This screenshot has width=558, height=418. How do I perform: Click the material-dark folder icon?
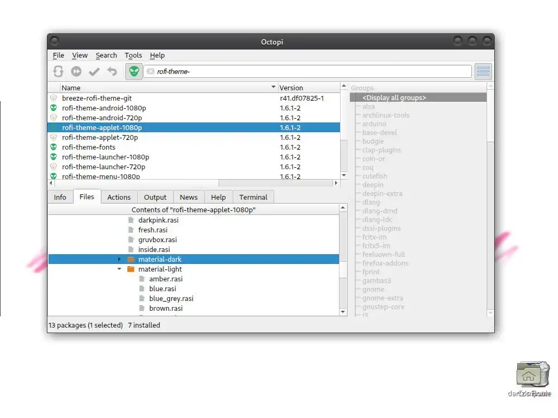click(131, 259)
